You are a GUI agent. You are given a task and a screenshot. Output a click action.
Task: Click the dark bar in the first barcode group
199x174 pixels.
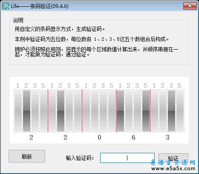(26, 111)
